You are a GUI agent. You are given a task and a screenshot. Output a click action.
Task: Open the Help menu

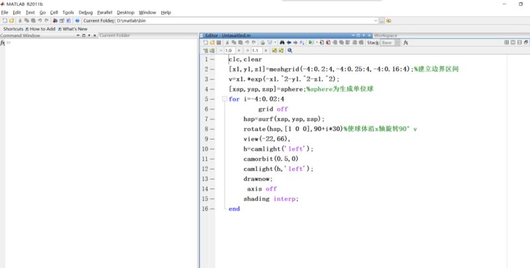[x=166, y=13]
